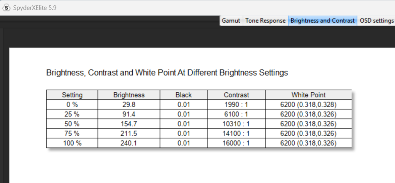Click the Setting column header
Screen dimensions: 395x183
(72, 95)
